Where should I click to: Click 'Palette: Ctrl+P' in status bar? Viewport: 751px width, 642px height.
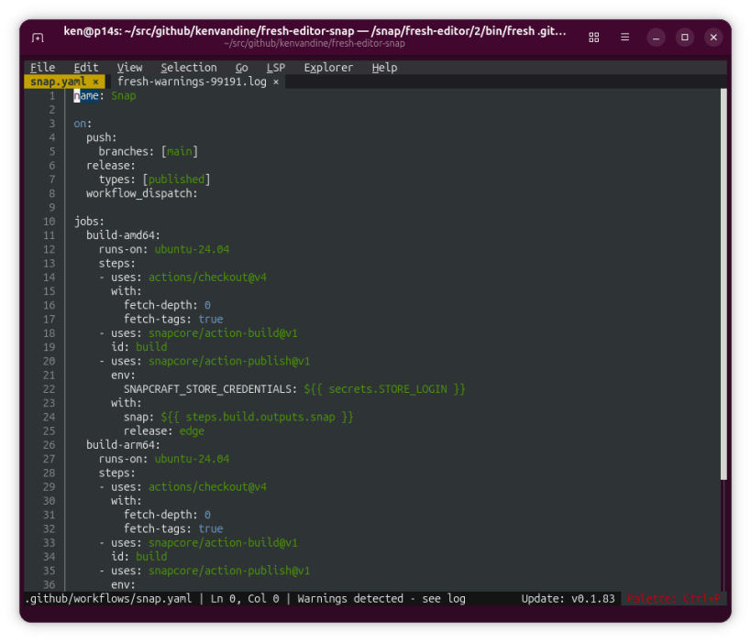[x=673, y=598]
